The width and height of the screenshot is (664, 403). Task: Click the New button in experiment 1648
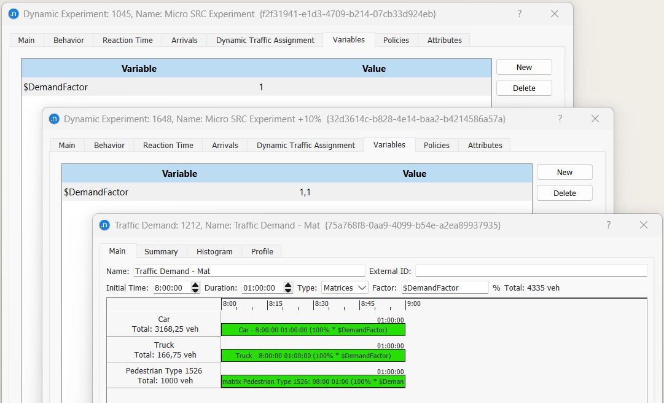click(564, 172)
